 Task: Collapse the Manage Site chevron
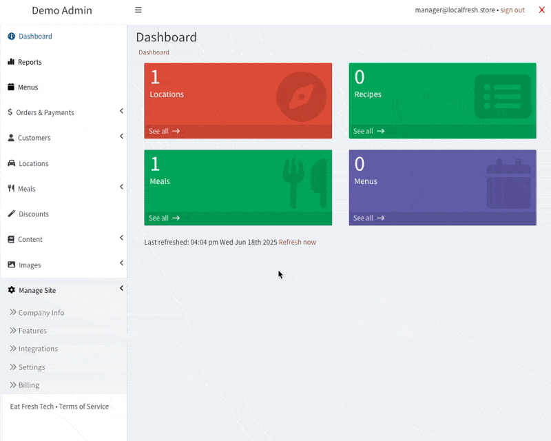point(122,288)
